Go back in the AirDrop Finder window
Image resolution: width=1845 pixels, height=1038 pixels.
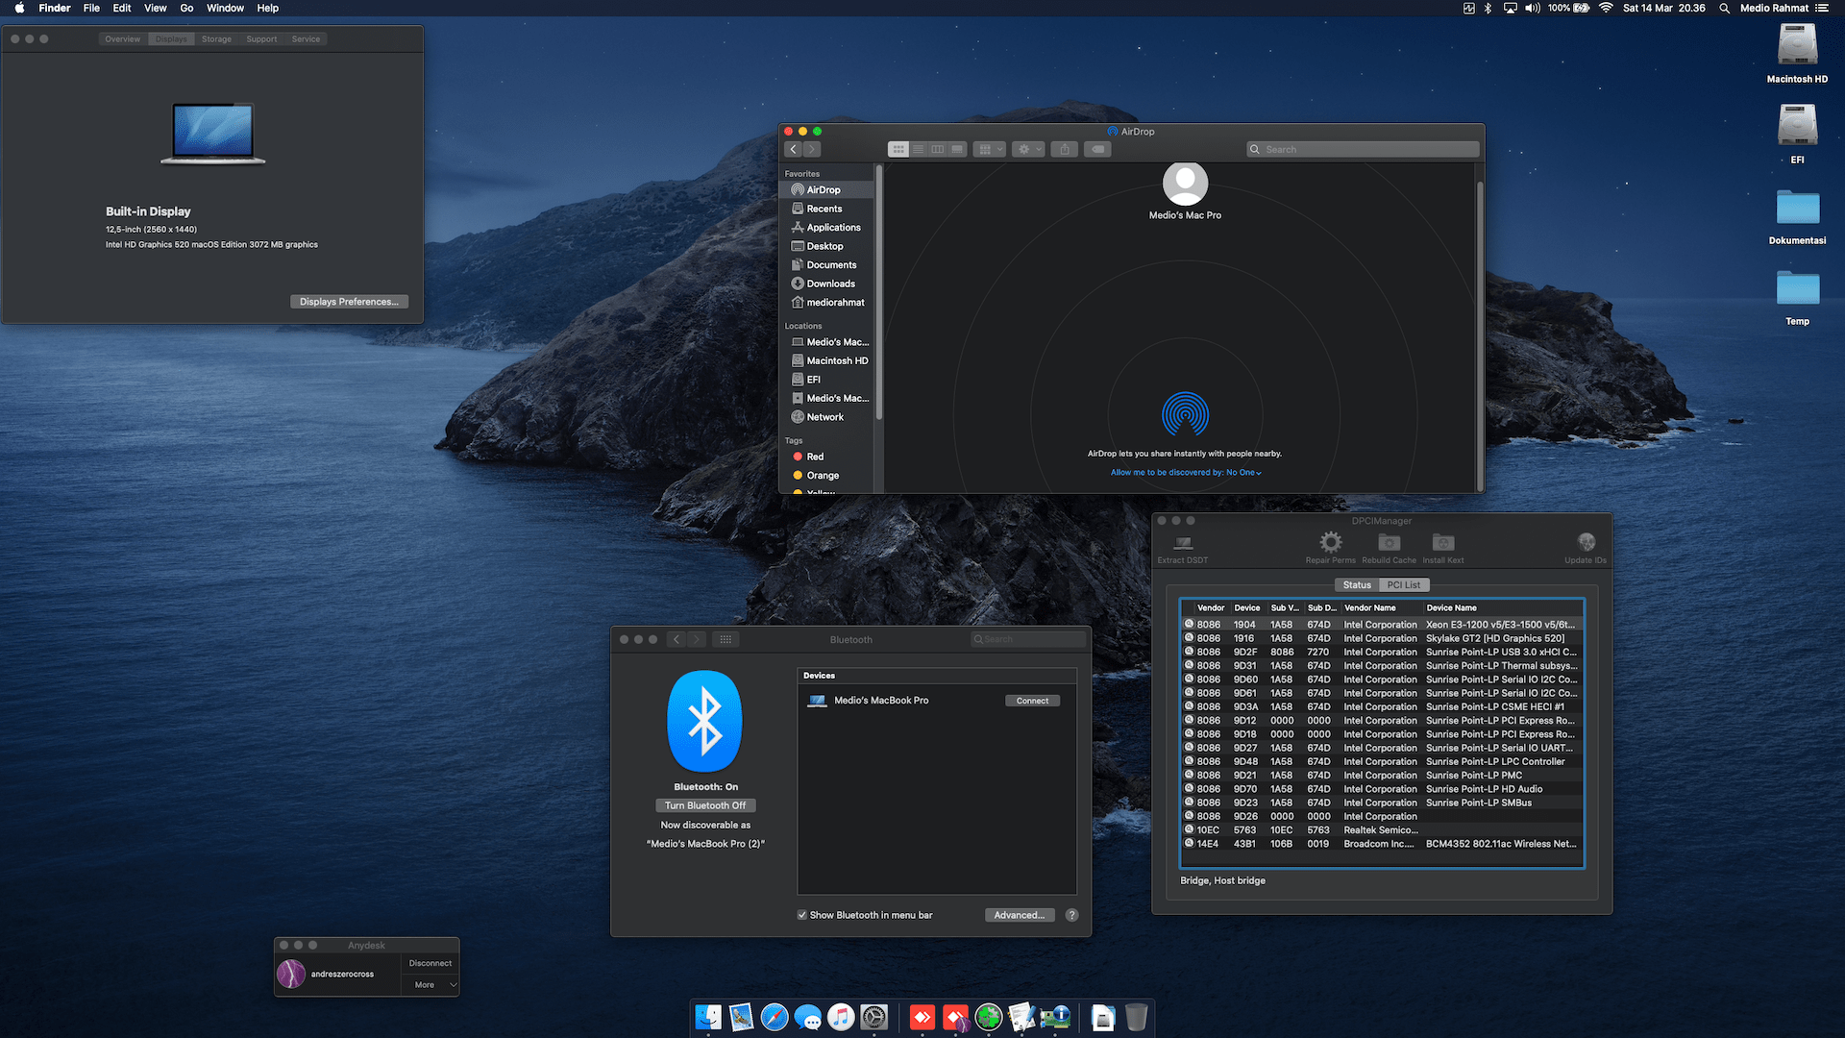(x=793, y=149)
